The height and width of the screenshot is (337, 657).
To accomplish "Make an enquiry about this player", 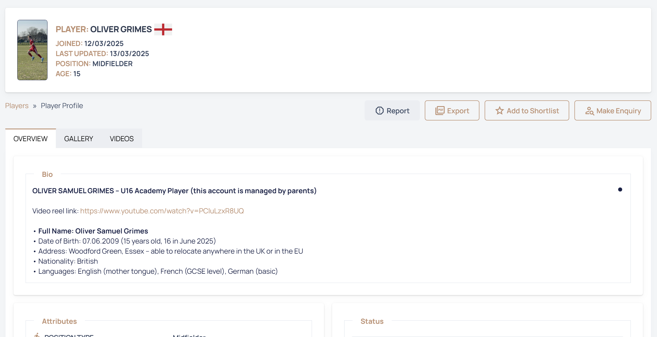I will coord(612,110).
